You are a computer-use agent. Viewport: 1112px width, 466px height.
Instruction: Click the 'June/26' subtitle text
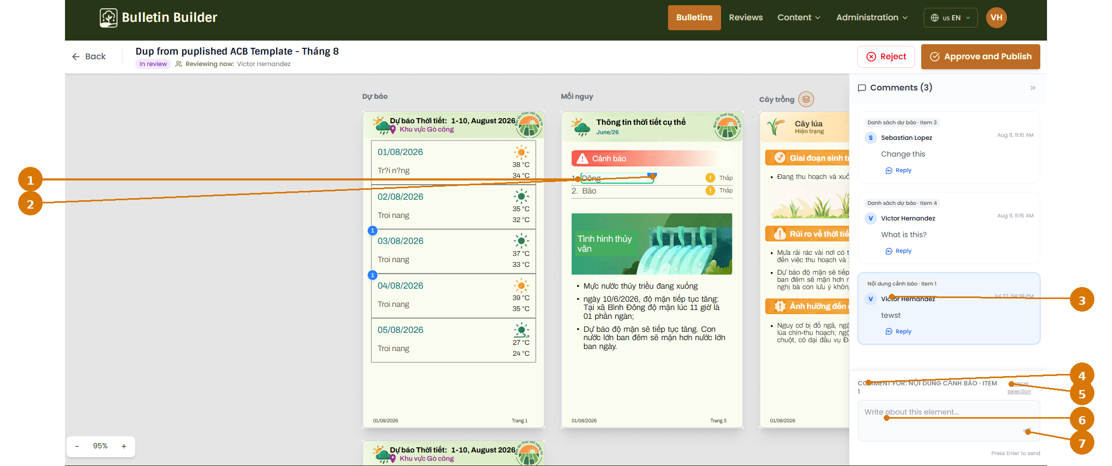(x=607, y=133)
